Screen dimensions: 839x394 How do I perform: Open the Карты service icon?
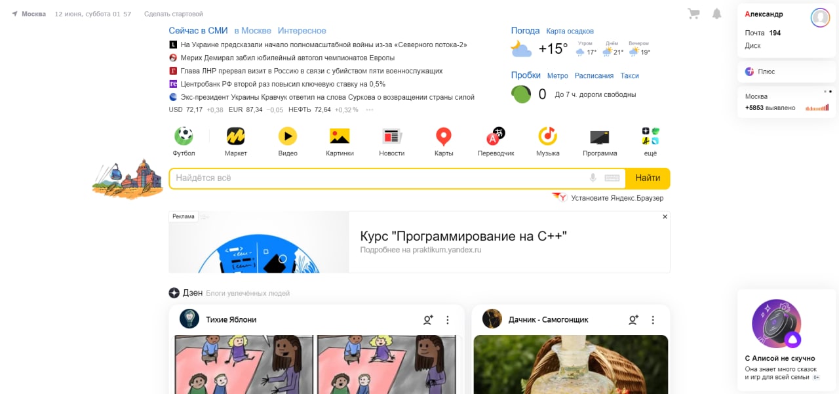pos(444,136)
